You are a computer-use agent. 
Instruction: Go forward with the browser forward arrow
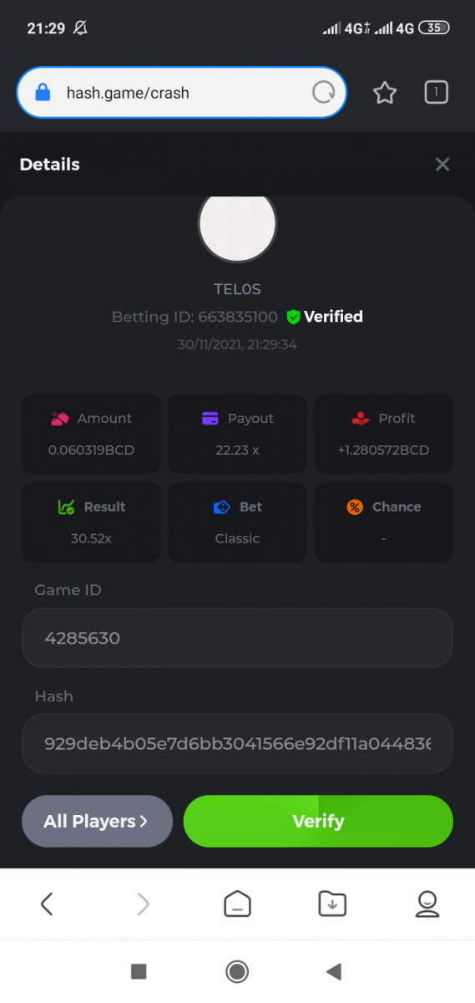[x=143, y=904]
